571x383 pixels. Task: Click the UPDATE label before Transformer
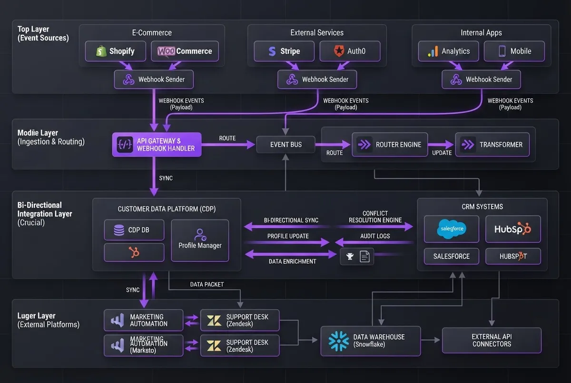(442, 153)
